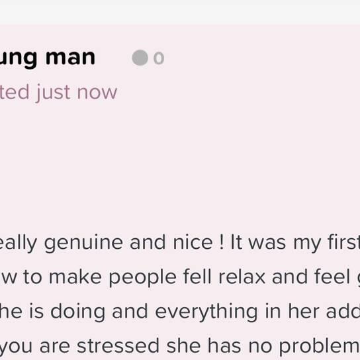Click the light gray header bar at top
Screen dimensions: 360x360
180,12
